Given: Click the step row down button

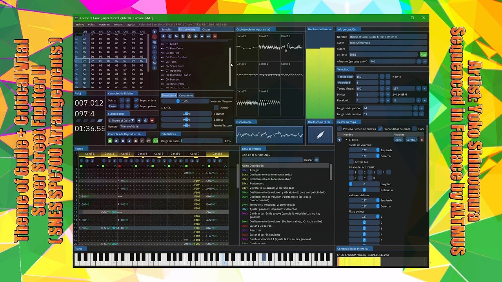Looking at the screenshot, I should 129,141.
